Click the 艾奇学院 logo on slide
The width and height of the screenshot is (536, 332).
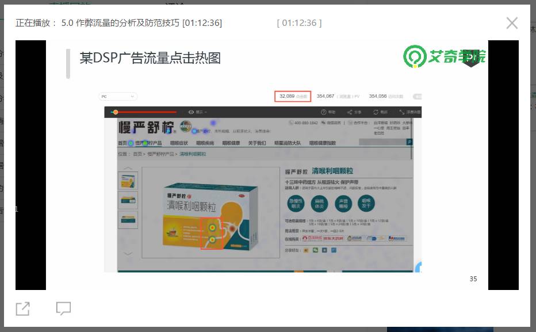pos(444,56)
